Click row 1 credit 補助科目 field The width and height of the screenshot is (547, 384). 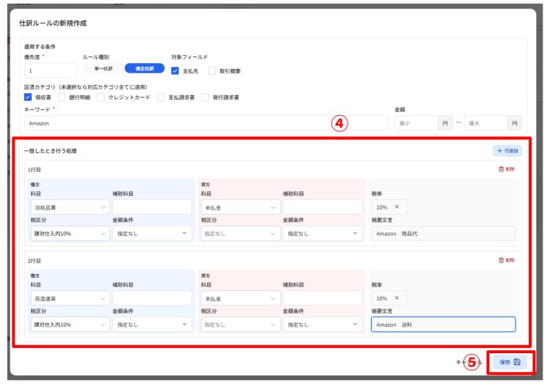[323, 207]
